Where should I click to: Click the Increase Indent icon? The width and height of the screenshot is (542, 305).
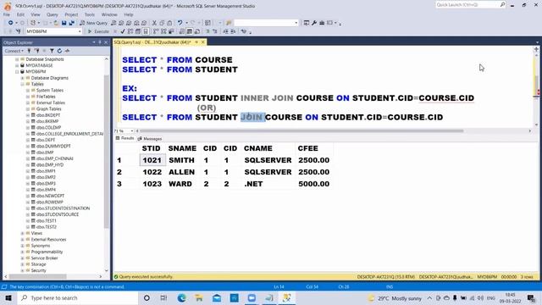tap(233, 31)
